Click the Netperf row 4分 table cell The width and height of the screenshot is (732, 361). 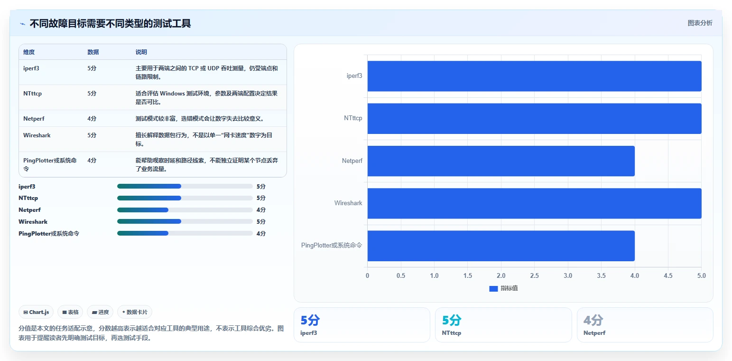coord(92,119)
